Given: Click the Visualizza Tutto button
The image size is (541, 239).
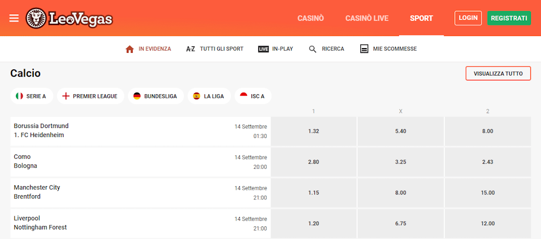Looking at the screenshot, I should coord(498,73).
